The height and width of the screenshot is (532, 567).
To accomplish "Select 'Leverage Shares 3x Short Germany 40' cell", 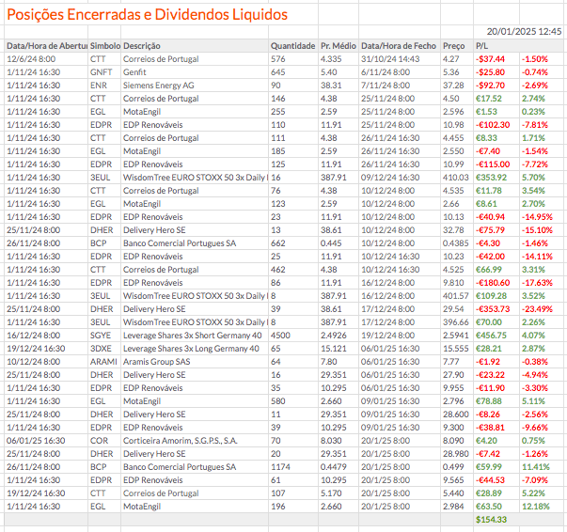I will (x=193, y=336).
